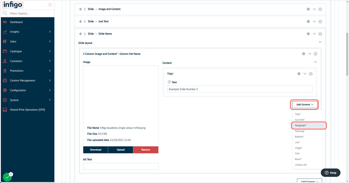This screenshot has width=349, height=183.
Task: Open settings gear for Image and Content slide
Action: pos(308,9)
